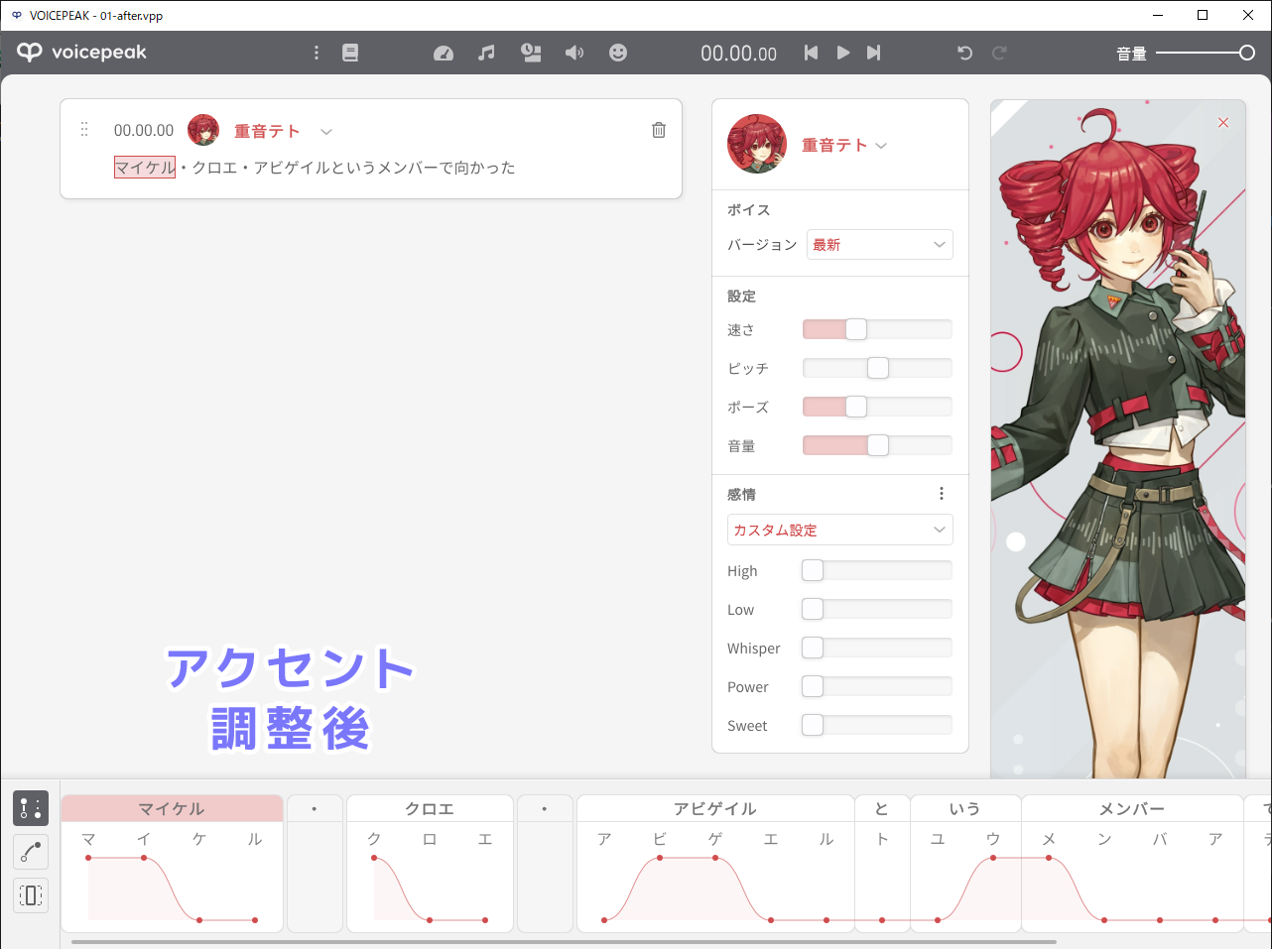Image resolution: width=1272 pixels, height=949 pixels.
Task: Adjust the master 音量 slider in top bar
Action: [1206, 53]
